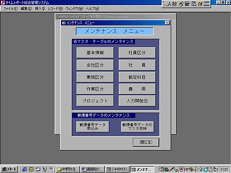Viewport: 231px width, 173px height.
Task: Open the レコード menu
Action: tap(55, 9)
